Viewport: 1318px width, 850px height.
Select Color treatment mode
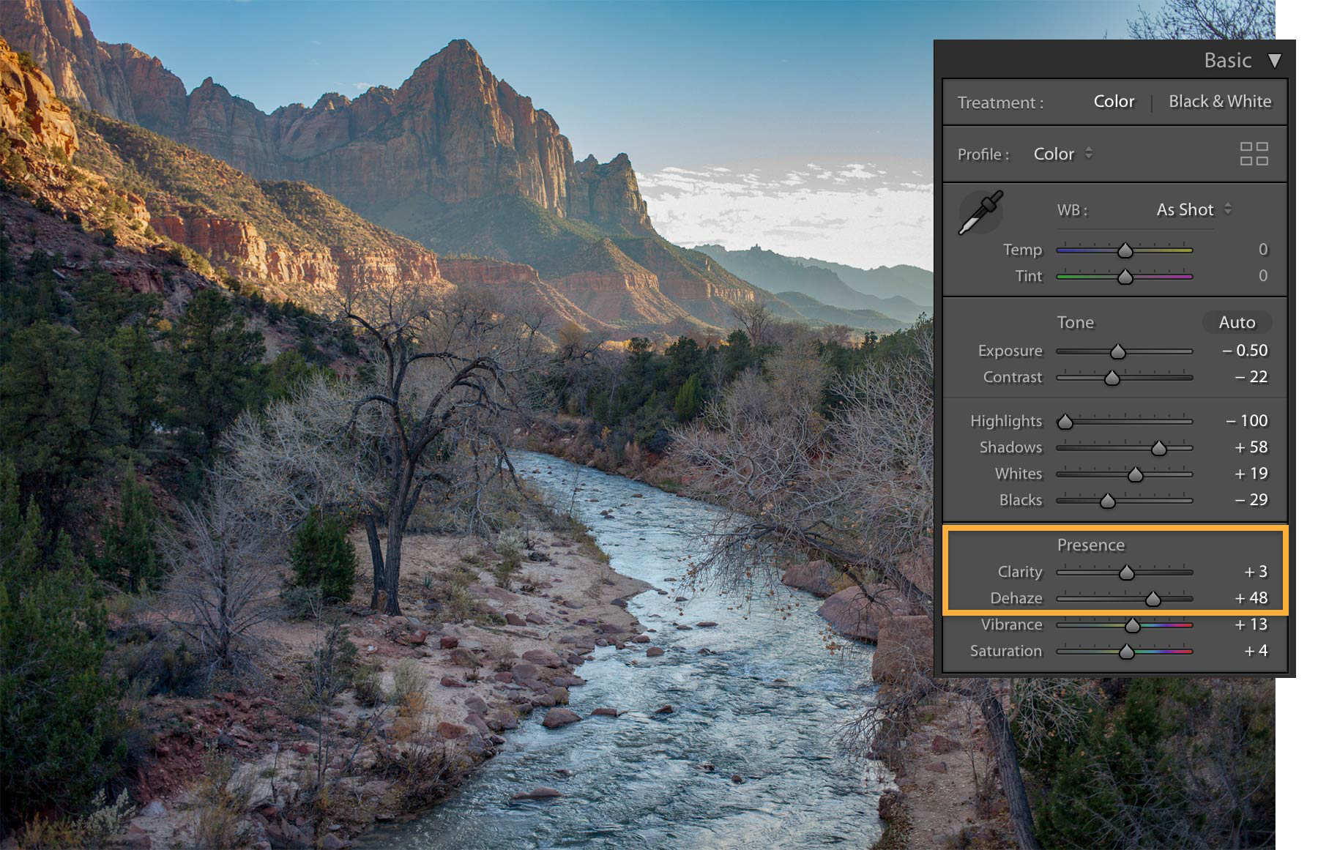[x=1114, y=102]
